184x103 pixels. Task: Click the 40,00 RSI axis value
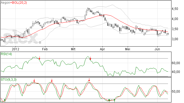[176, 72]
